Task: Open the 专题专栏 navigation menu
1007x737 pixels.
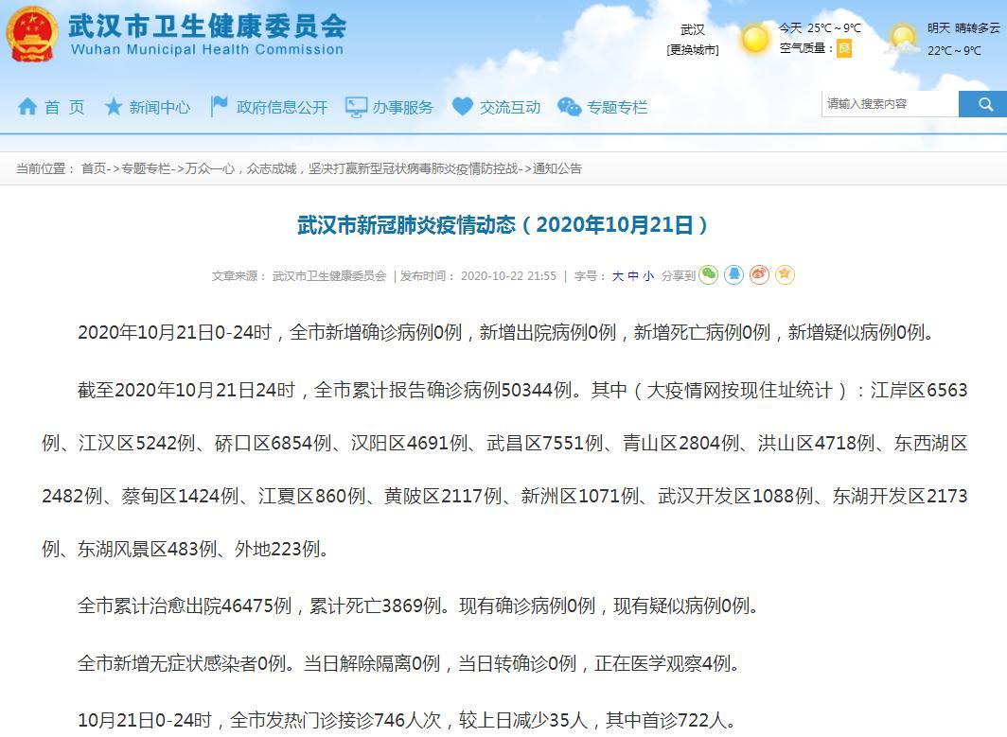Action: [615, 107]
